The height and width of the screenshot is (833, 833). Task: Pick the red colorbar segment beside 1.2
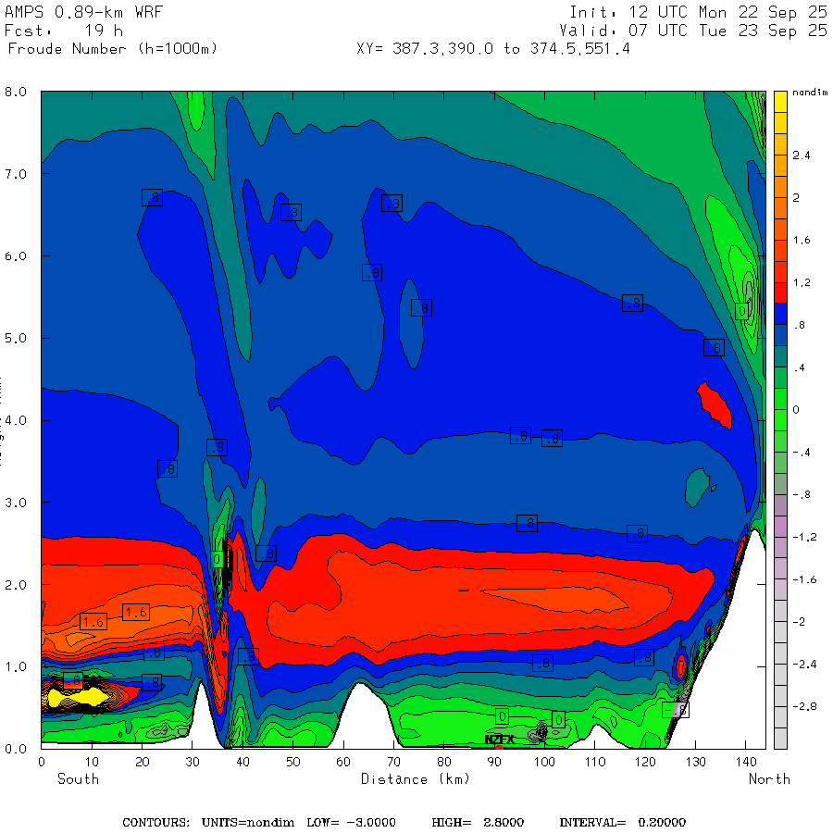pyautogui.click(x=780, y=292)
